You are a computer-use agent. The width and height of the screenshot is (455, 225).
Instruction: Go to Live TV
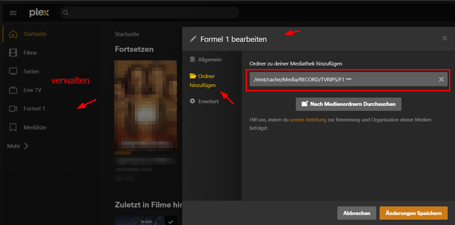click(32, 90)
